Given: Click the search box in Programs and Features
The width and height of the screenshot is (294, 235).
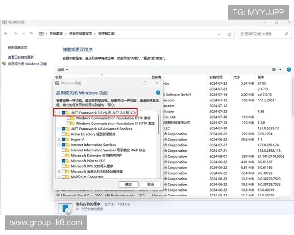Looking at the screenshot, I should click(265, 34).
